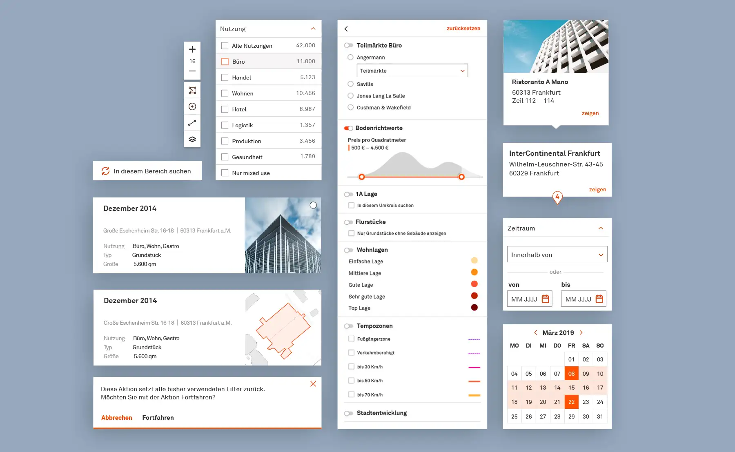Select the Savills radio button
The width and height of the screenshot is (735, 452).
point(350,84)
